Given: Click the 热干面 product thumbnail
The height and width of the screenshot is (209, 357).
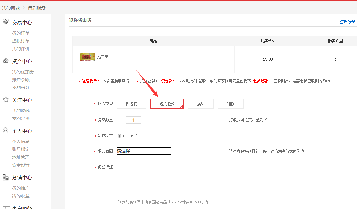Looking at the screenshot, I should coord(88,57).
